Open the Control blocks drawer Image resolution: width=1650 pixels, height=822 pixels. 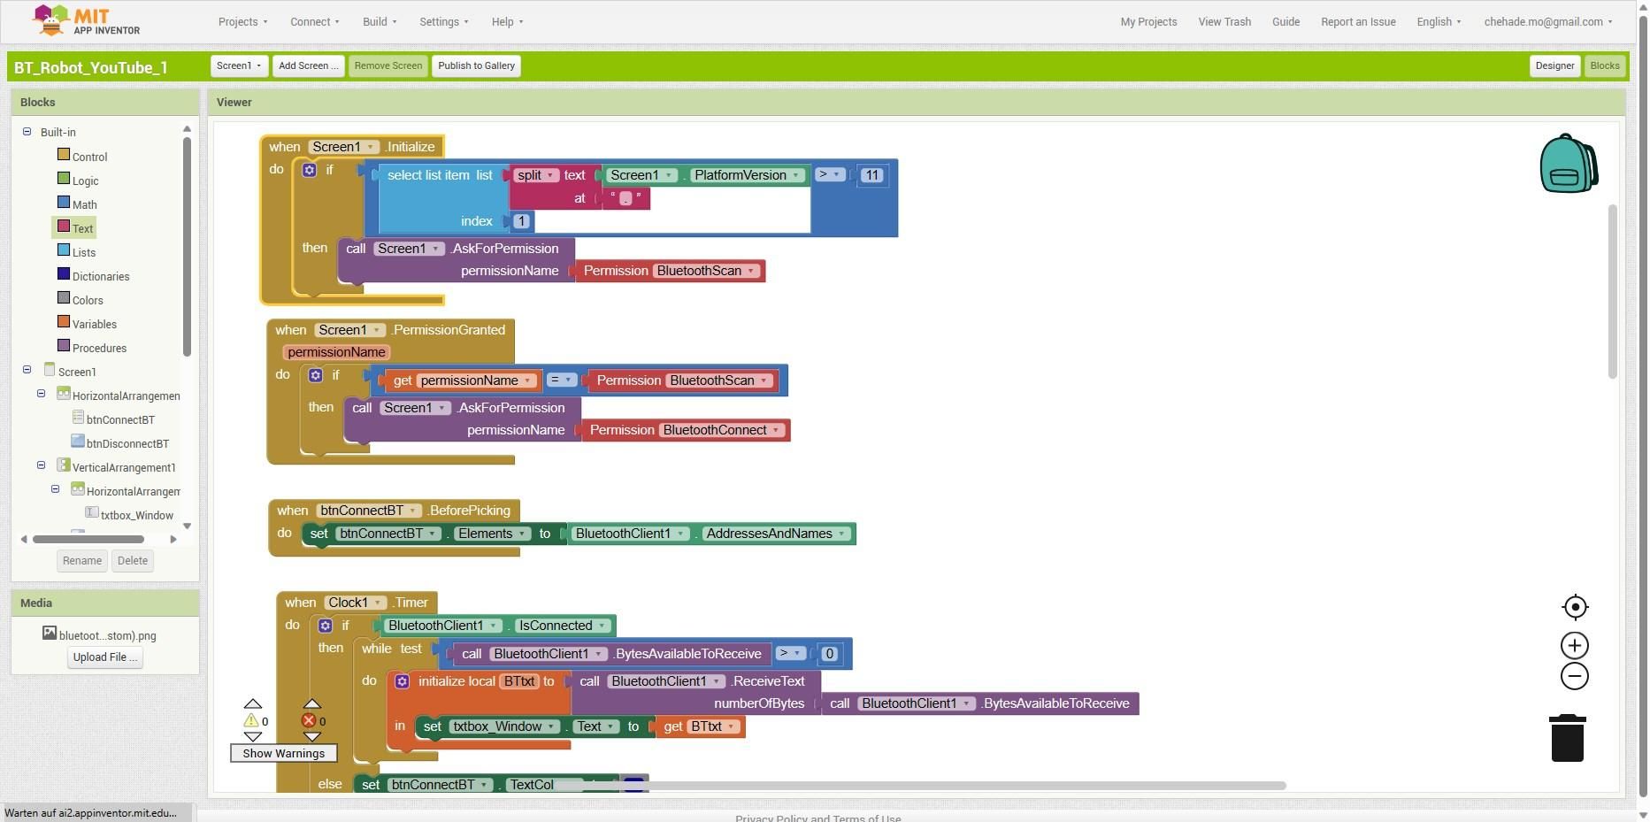click(89, 157)
